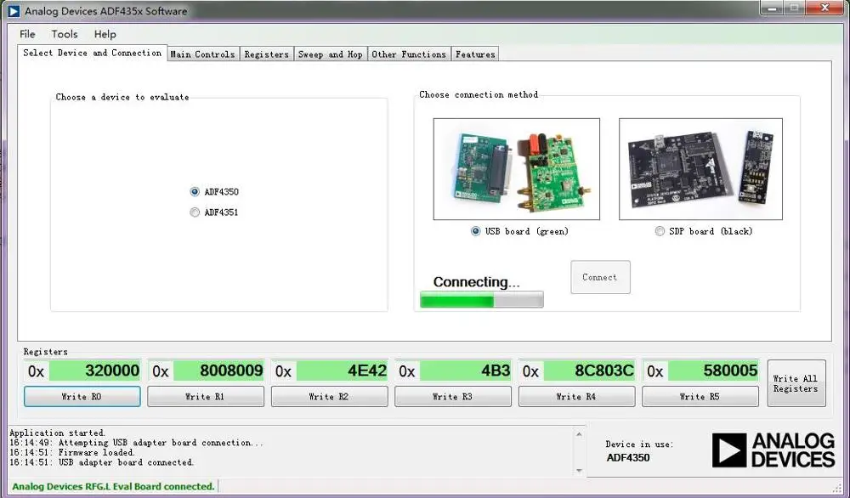Click the Write R4 button
The image size is (850, 498).
[x=576, y=397]
